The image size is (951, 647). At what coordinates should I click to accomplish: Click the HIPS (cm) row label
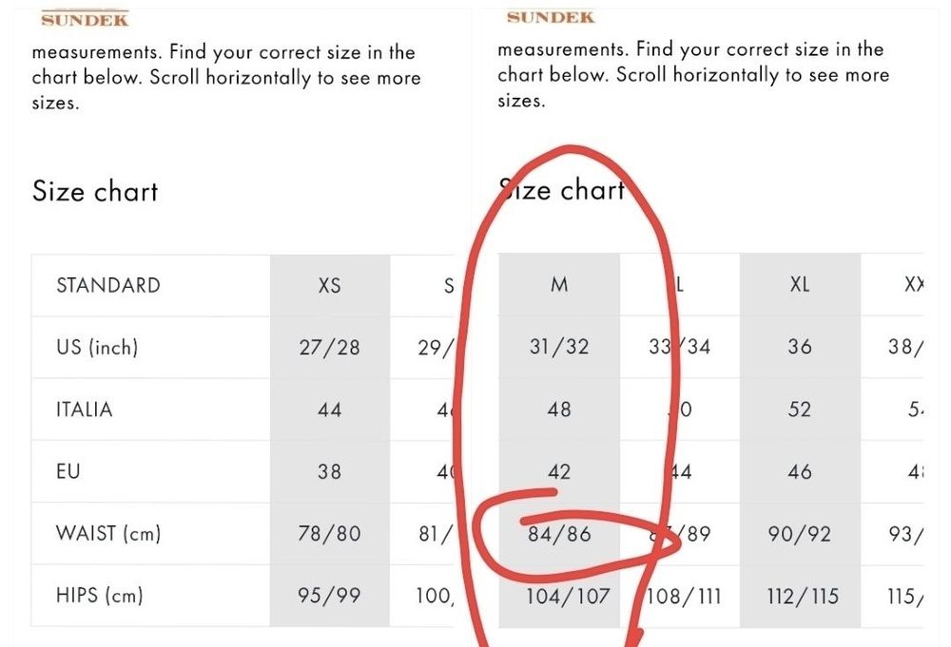pyautogui.click(x=100, y=595)
